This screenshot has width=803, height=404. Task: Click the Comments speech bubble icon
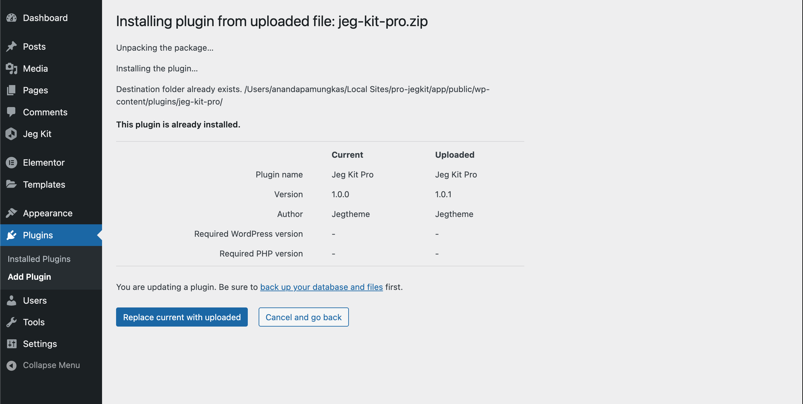[11, 112]
